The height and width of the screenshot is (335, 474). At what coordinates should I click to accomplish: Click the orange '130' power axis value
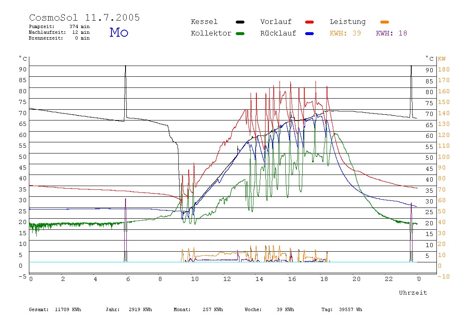[x=443, y=124]
